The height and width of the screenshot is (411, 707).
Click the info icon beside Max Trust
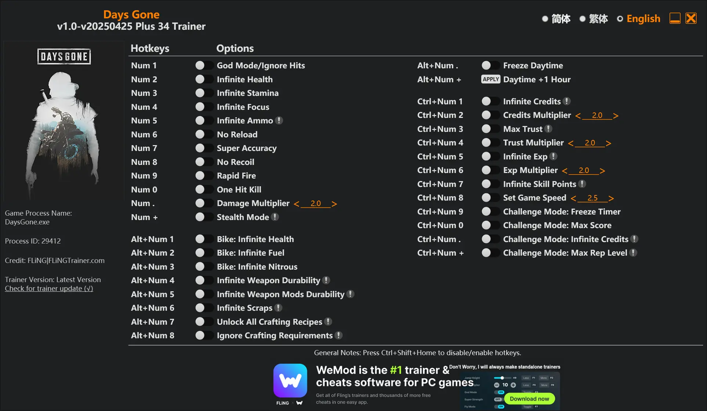point(548,129)
